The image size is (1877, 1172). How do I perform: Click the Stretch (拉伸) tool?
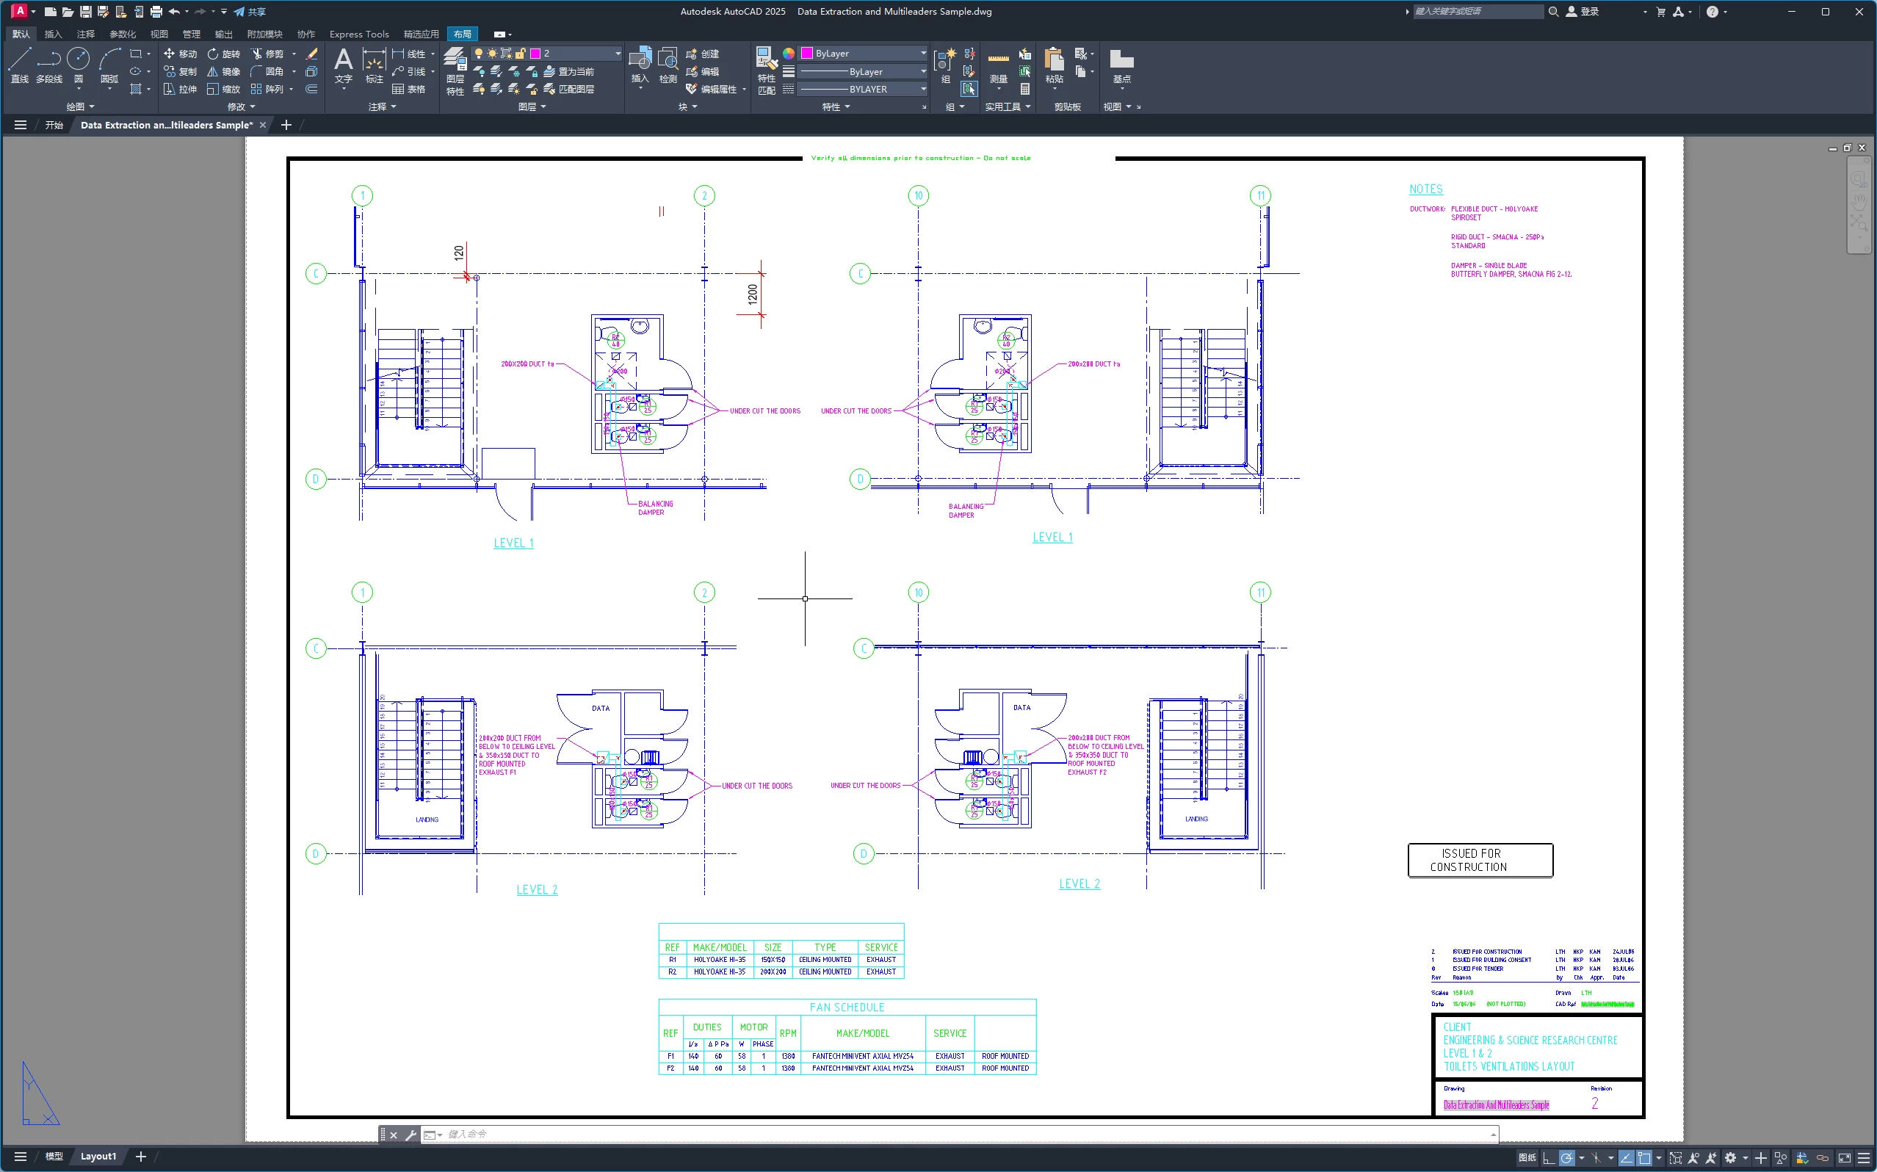181,89
